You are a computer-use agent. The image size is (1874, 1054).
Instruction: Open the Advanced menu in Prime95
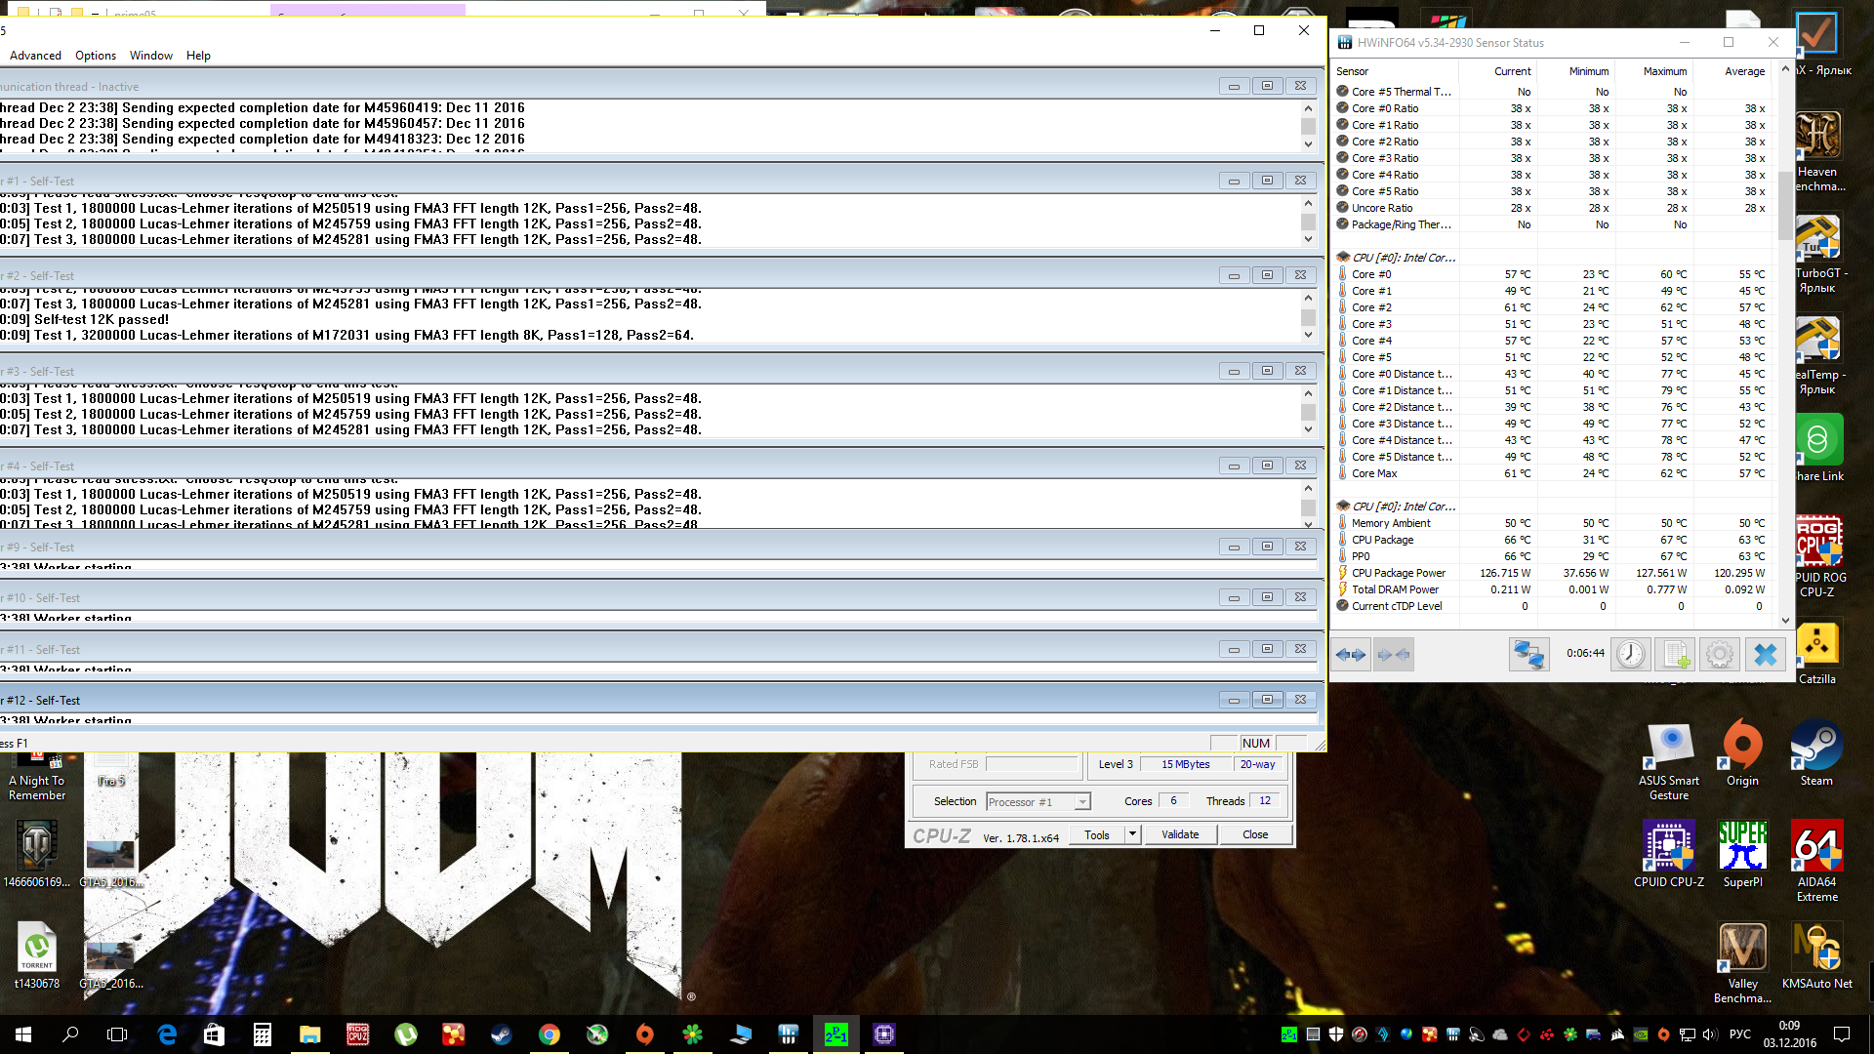point(35,56)
